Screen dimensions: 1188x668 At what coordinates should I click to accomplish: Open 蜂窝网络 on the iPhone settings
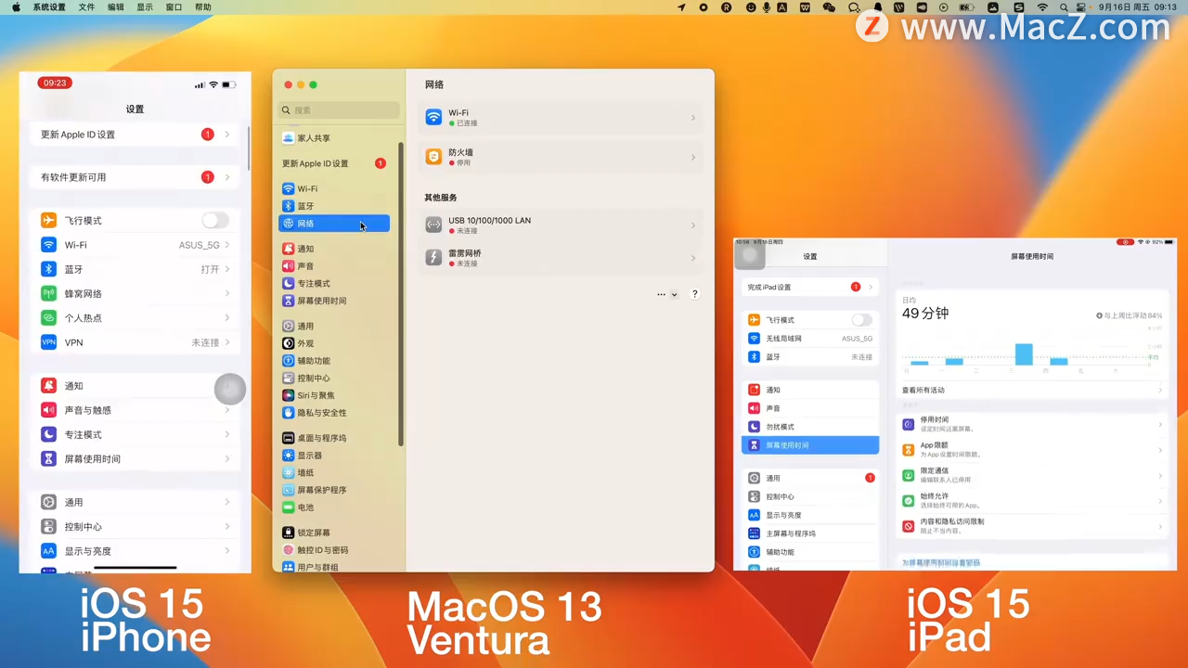135,293
